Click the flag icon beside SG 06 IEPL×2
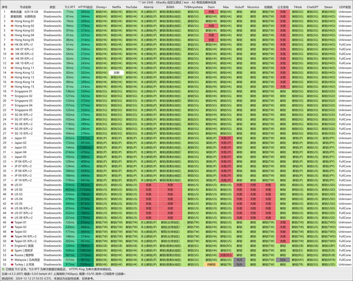This screenshot has height=281, width=353. coord(12,115)
